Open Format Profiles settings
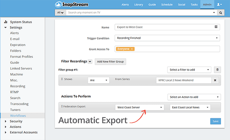The image size is (230, 140). coord(22,57)
